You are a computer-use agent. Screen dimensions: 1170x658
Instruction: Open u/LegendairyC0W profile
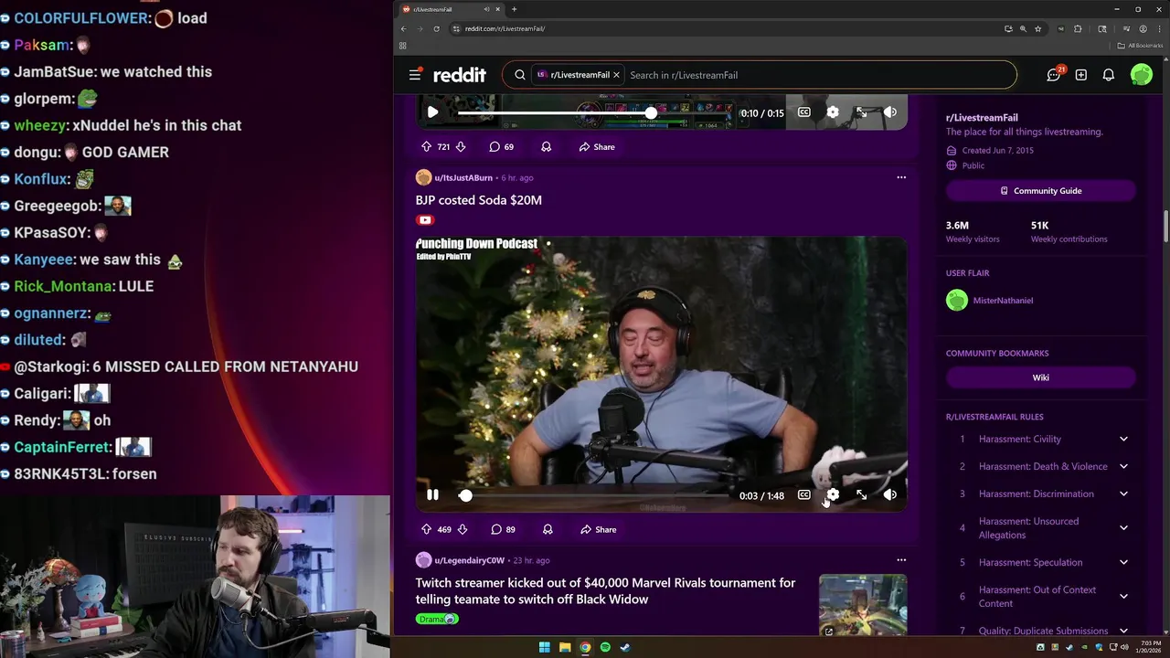tap(469, 560)
